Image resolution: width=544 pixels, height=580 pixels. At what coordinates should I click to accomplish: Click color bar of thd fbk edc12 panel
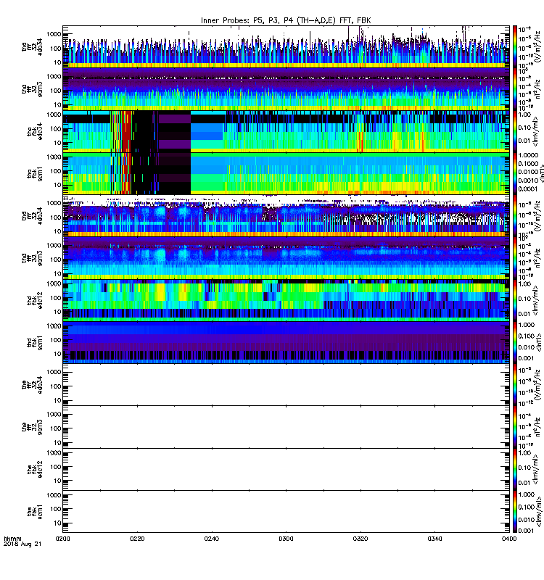(x=515, y=300)
